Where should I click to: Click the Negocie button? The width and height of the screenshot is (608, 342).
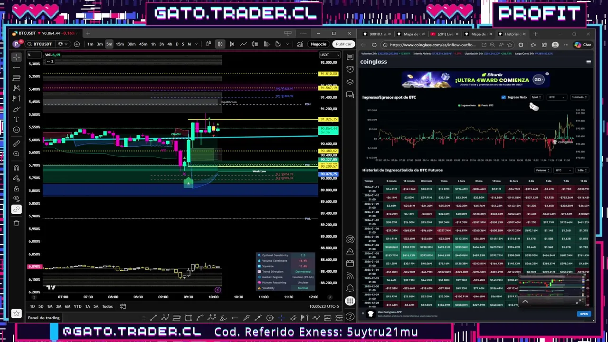(318, 44)
